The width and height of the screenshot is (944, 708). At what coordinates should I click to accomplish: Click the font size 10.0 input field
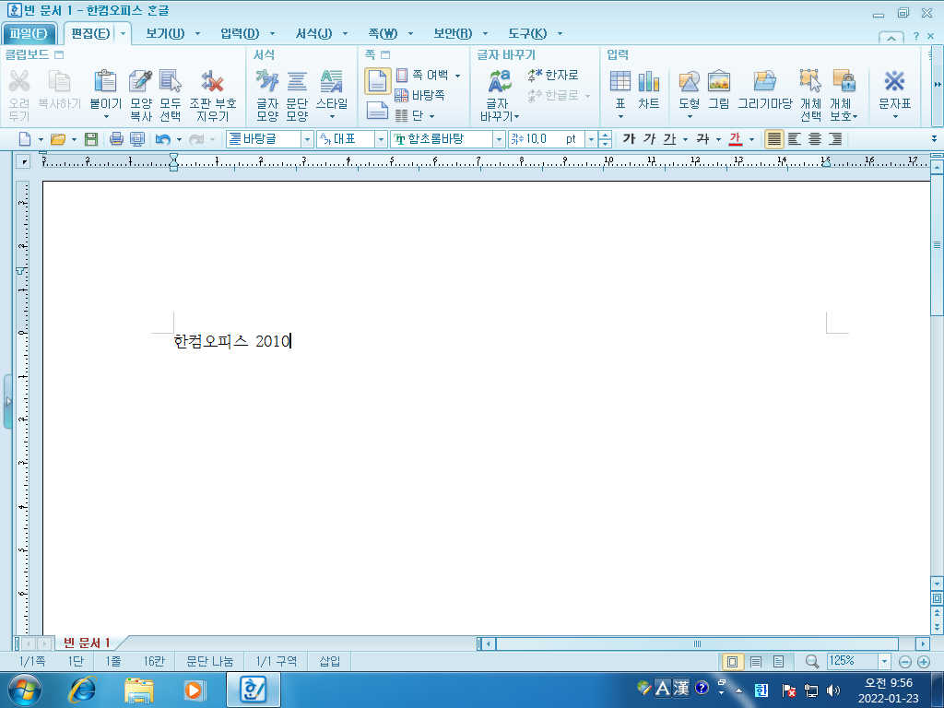coord(547,139)
